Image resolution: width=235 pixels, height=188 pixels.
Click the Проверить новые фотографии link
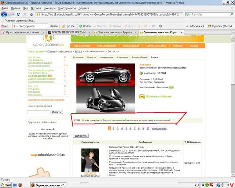point(46,100)
